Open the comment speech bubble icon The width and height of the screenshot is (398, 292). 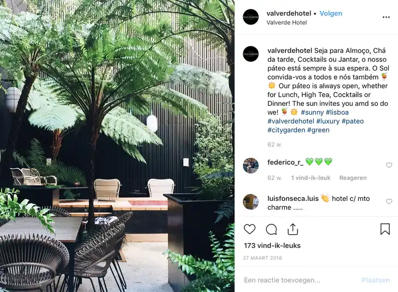tap(271, 229)
